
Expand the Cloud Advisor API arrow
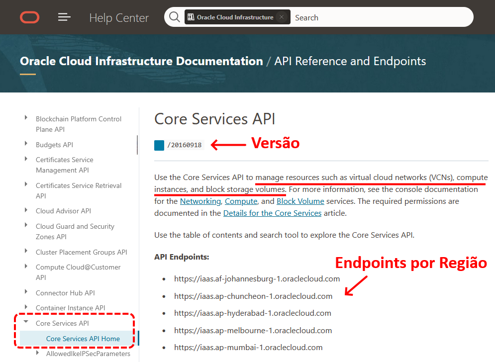point(26,210)
